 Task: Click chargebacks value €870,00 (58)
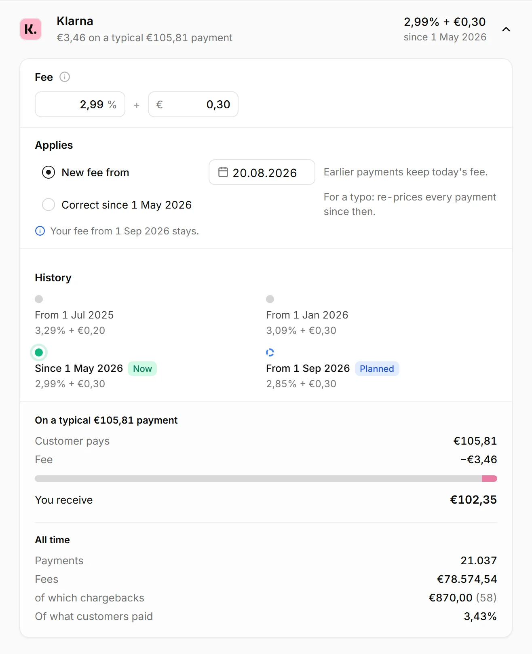click(x=462, y=598)
